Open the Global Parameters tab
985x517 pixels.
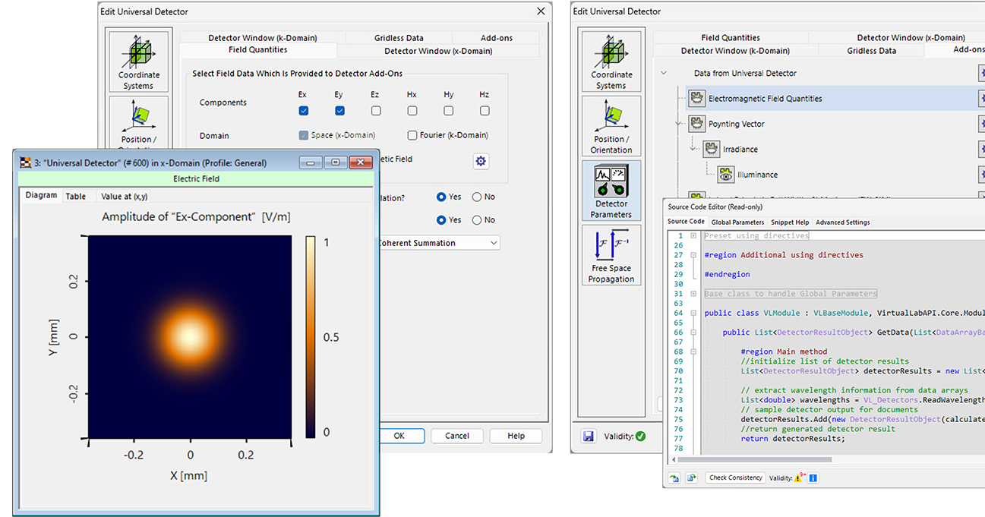(x=737, y=222)
